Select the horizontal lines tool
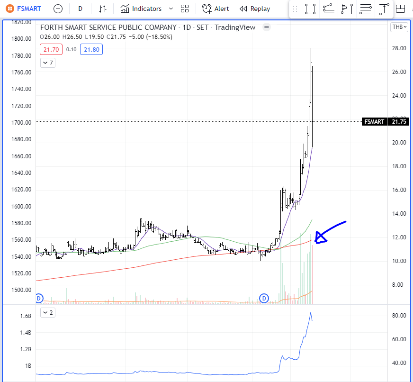 coord(365,9)
